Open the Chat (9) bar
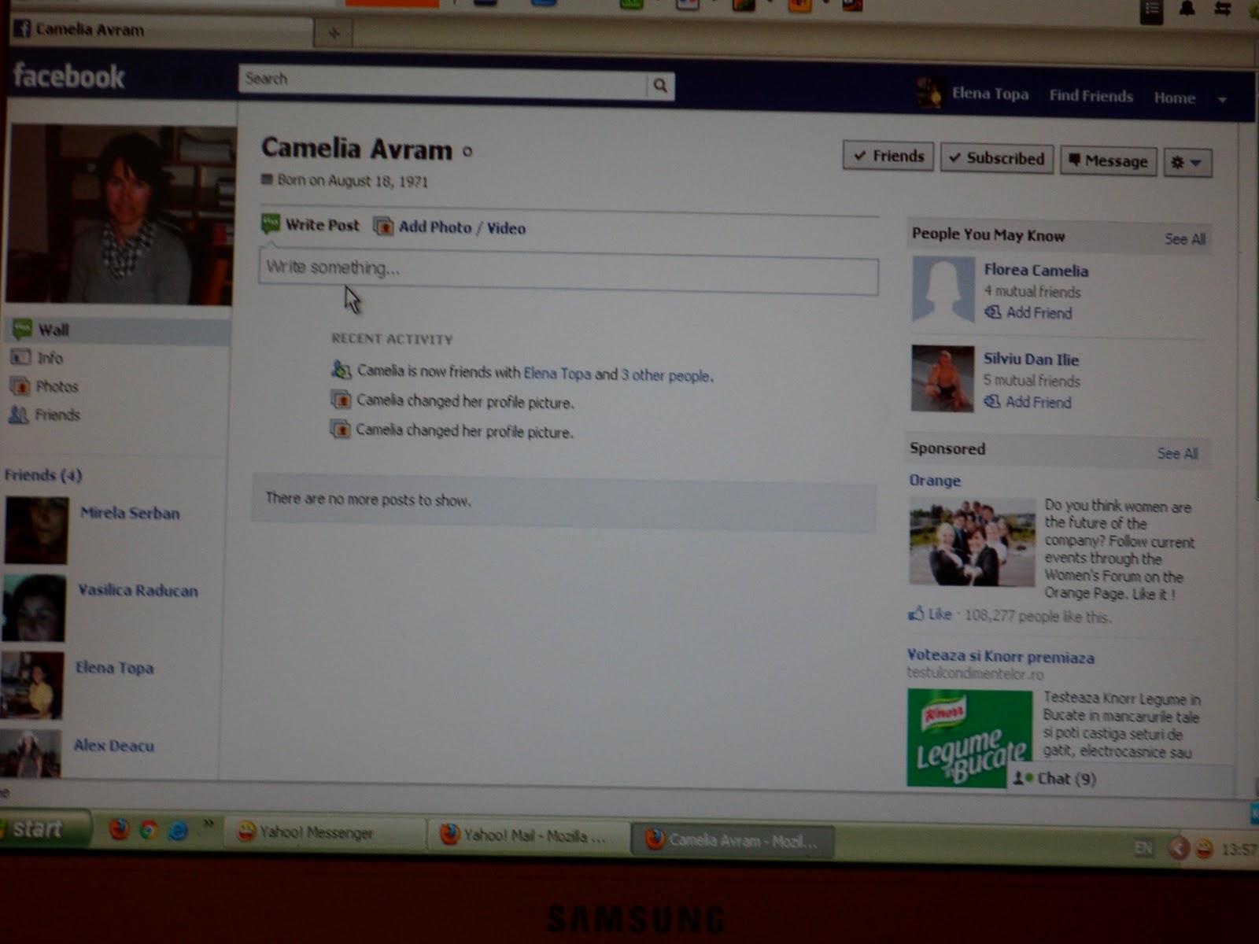This screenshot has width=1259, height=944. tap(1121, 779)
